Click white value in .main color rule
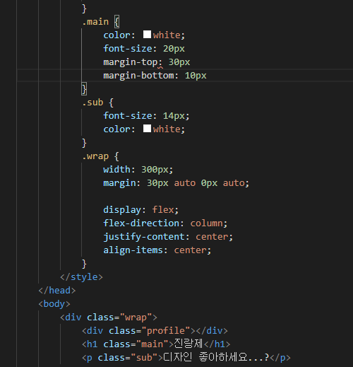353x367 pixels. (167, 35)
